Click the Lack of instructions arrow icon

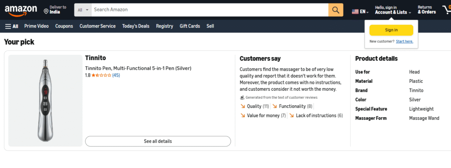point(292,115)
